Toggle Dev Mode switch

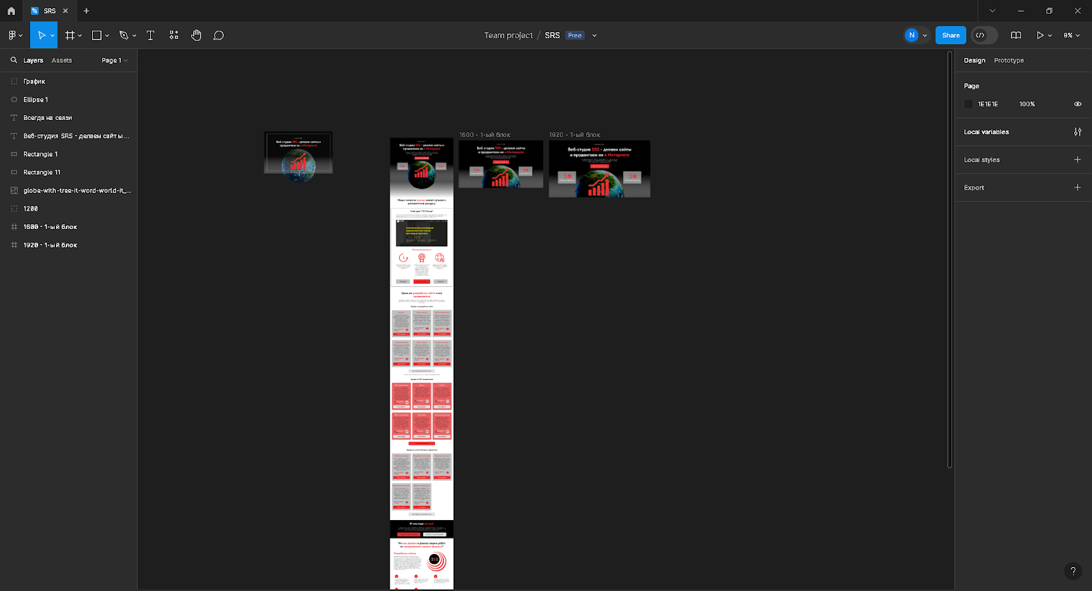984,35
